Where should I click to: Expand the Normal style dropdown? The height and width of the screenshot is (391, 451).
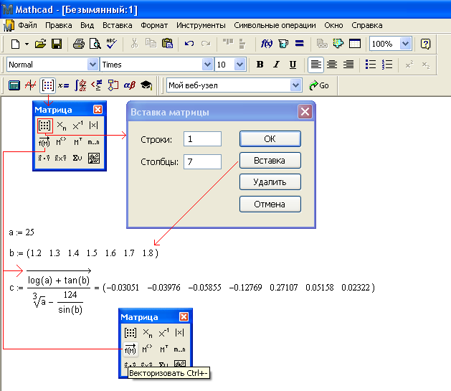(x=92, y=65)
